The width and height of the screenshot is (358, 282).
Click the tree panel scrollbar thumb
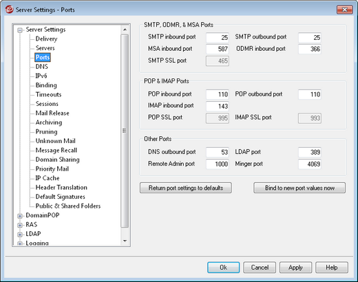[125, 131]
